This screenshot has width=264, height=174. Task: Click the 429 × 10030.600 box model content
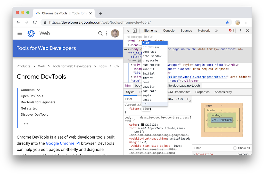tap(222, 120)
